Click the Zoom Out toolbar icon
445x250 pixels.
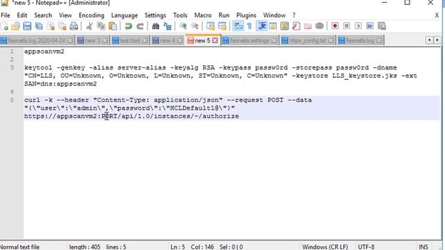click(195, 26)
